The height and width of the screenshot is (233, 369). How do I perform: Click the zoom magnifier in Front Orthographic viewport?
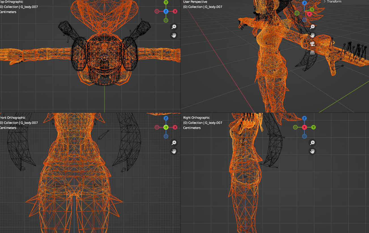pyautogui.click(x=174, y=143)
